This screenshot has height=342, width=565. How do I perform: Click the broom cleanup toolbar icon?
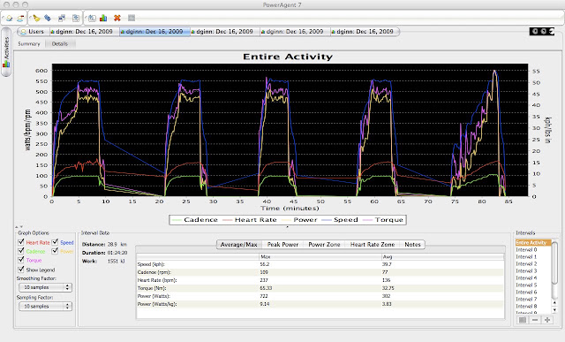[36, 18]
